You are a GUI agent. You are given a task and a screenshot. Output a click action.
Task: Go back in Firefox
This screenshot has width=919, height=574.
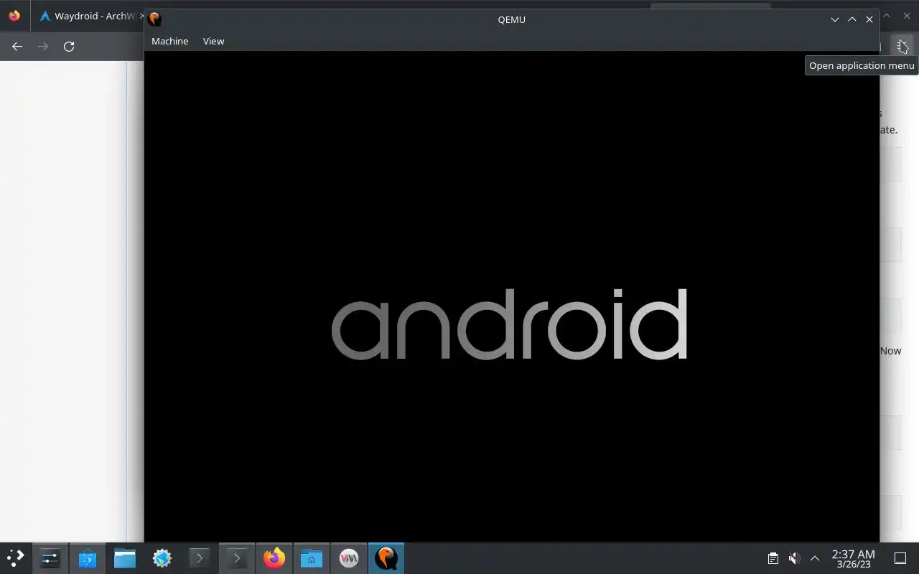coord(17,46)
